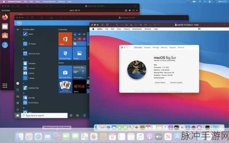The image size is (229, 143).
Task: Open the Support tab
Action: (x=173, y=47)
